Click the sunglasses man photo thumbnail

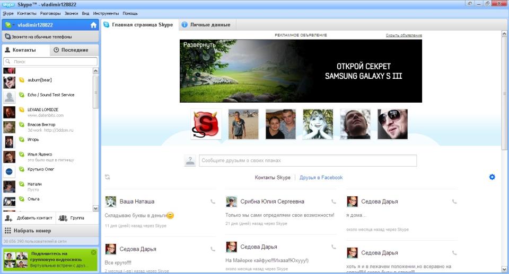point(392,124)
